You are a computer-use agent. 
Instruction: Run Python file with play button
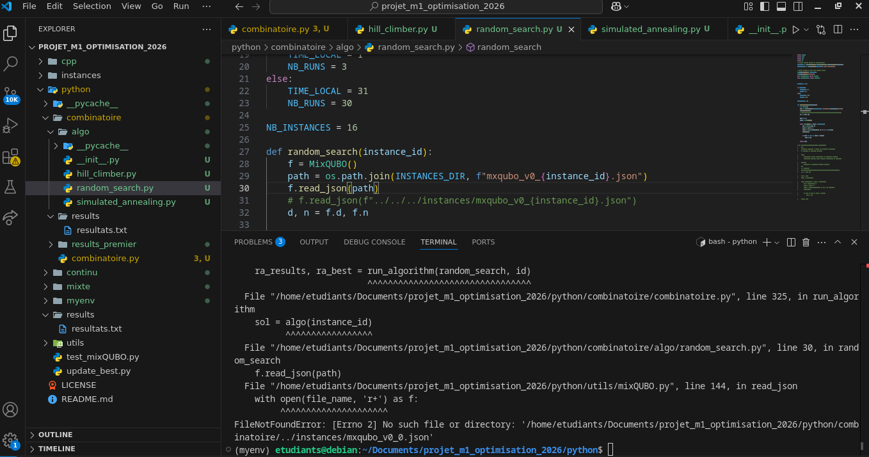(x=795, y=29)
